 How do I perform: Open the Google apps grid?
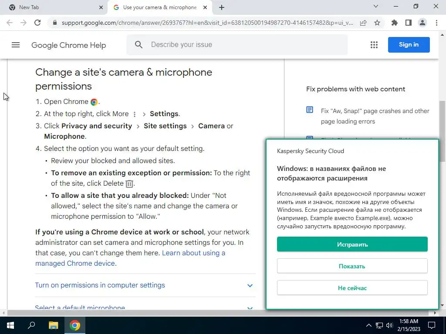(x=374, y=45)
